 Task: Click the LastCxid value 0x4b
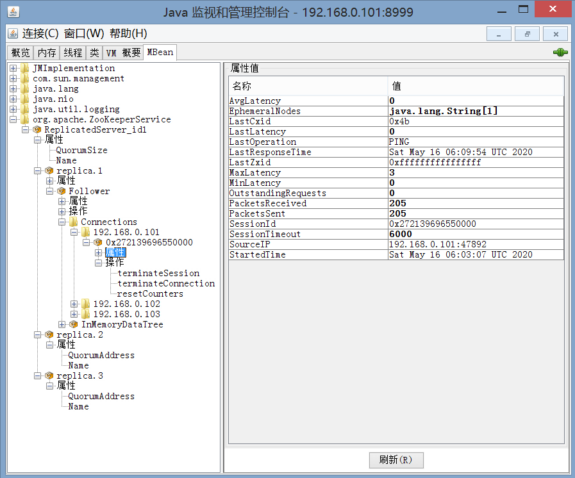point(476,121)
